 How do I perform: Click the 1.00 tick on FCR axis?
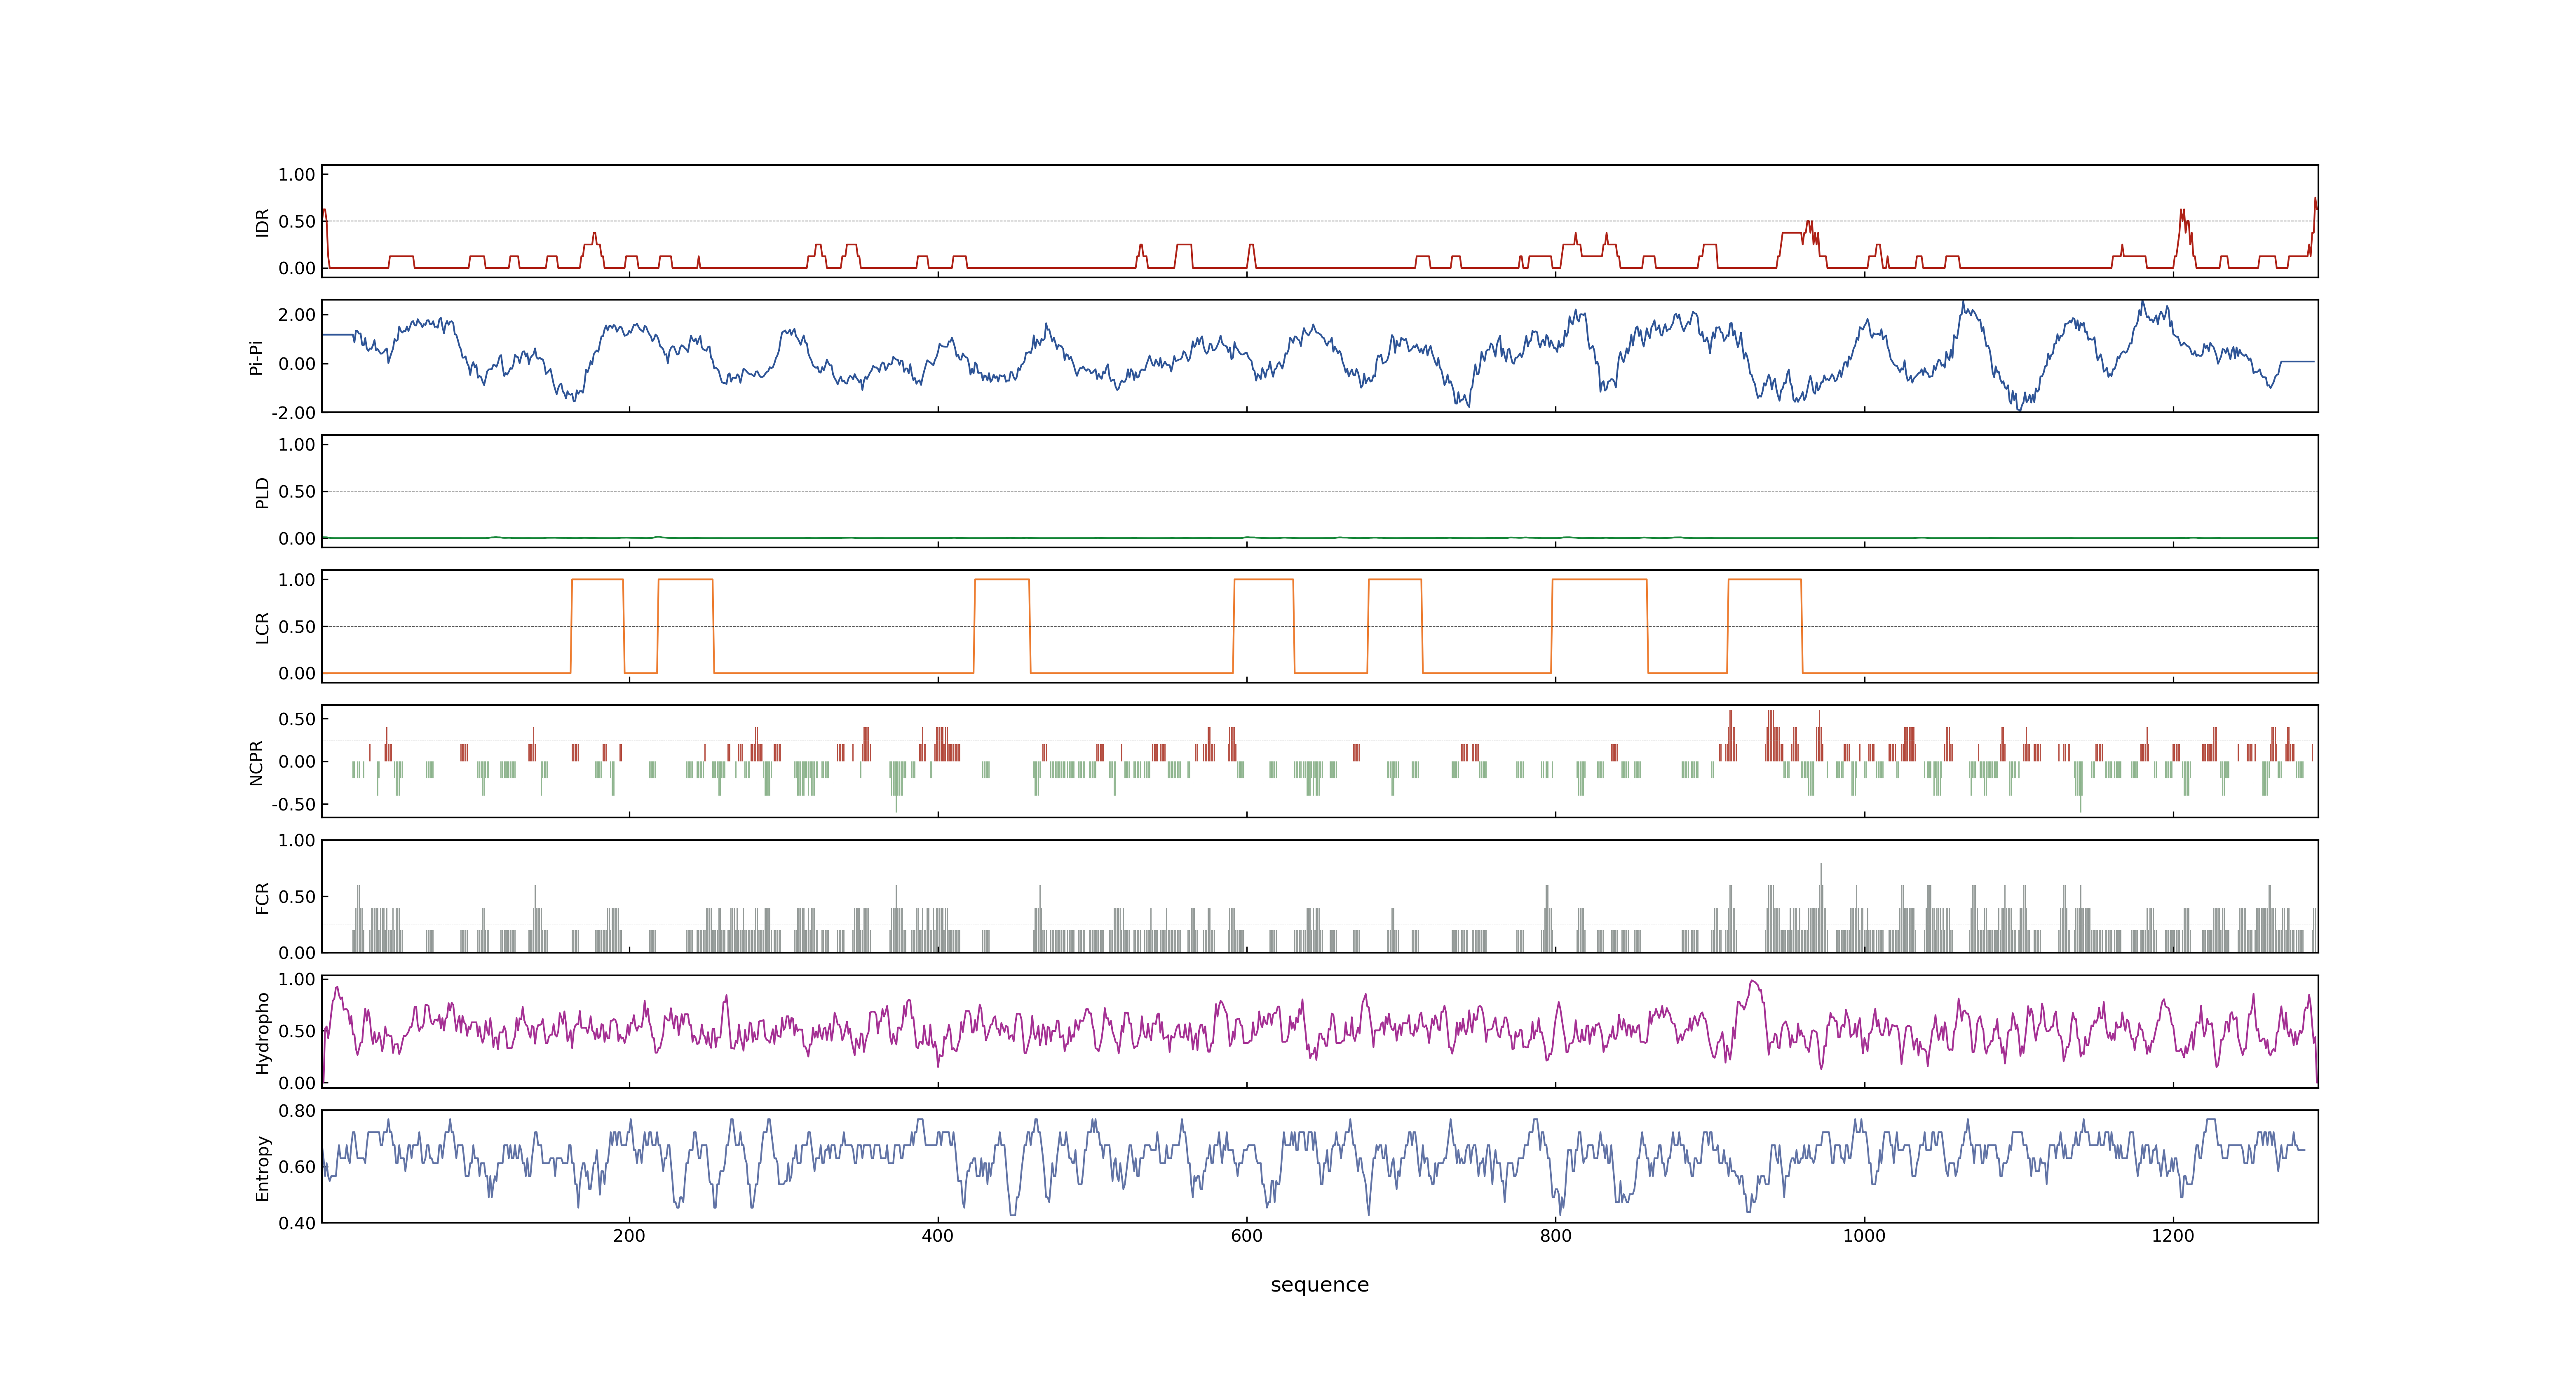[297, 841]
